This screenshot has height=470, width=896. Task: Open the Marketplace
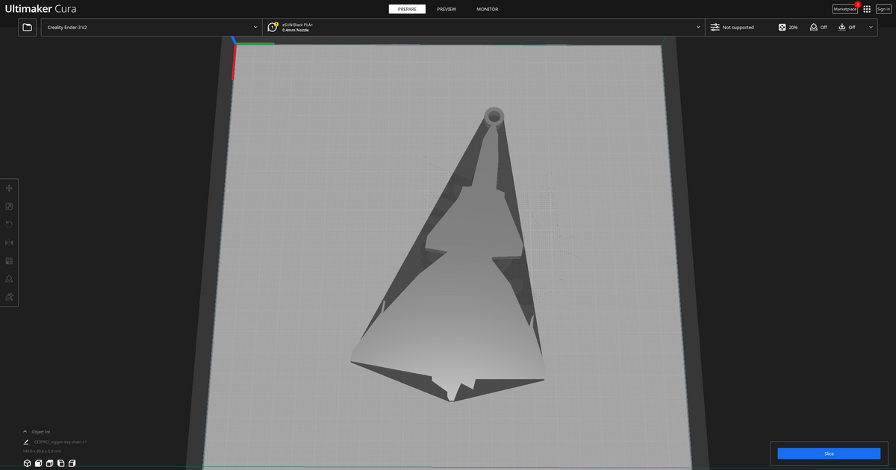[844, 9]
